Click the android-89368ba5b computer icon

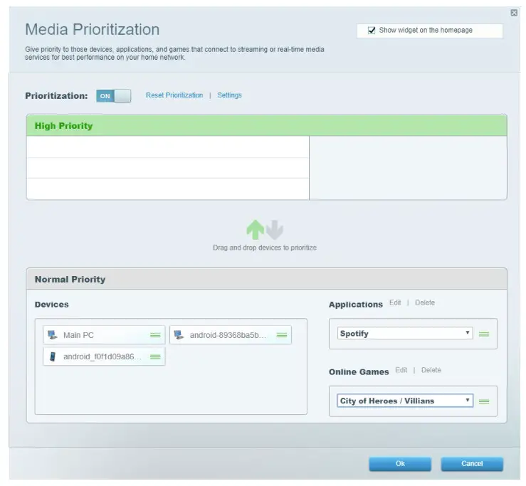coord(179,334)
